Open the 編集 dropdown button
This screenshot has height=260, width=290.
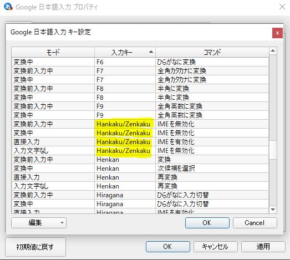(39, 223)
